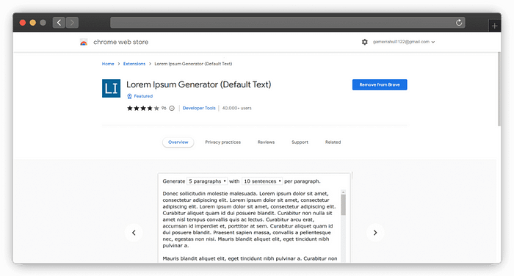This screenshot has height=276, width=514.
Task: Open the Developer Tools category link
Action: click(x=199, y=108)
